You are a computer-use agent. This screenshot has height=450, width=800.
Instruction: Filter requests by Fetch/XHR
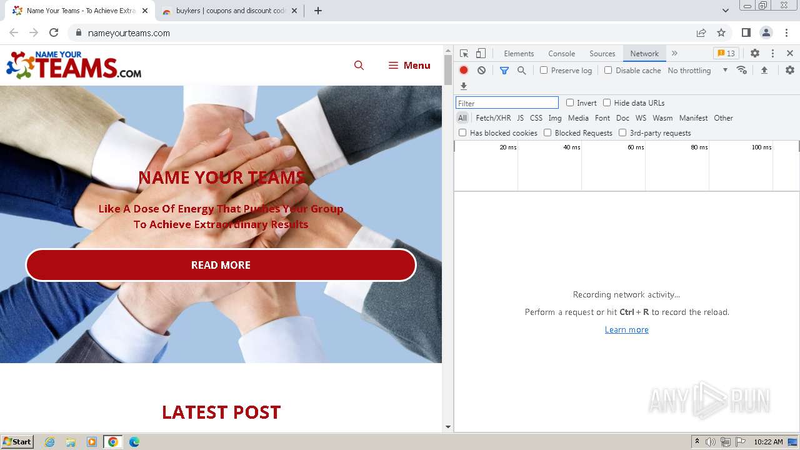coord(493,117)
